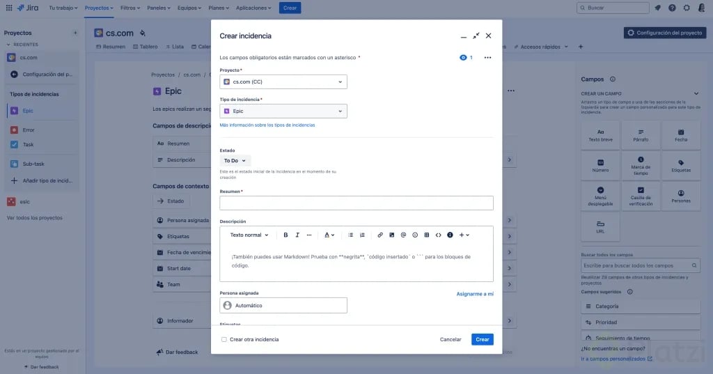Screen dimensions: 713x374
Task: Add the Número field type
Action: coord(600,166)
